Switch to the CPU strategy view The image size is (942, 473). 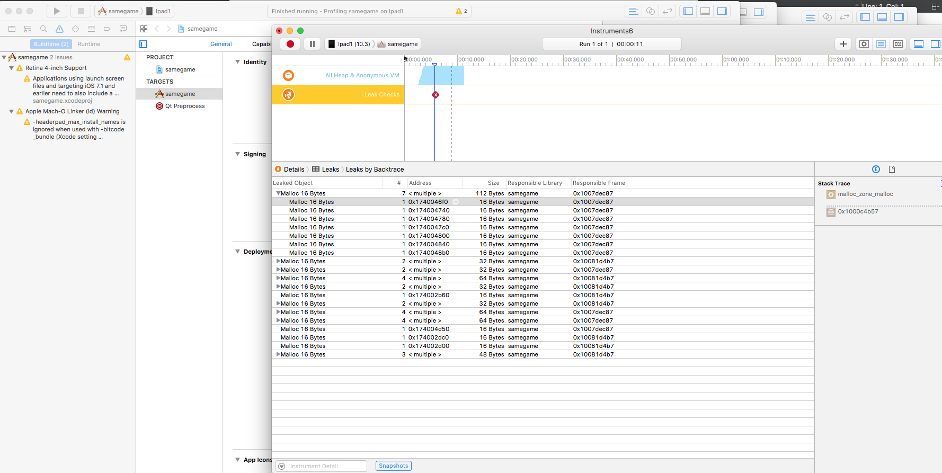click(x=864, y=44)
